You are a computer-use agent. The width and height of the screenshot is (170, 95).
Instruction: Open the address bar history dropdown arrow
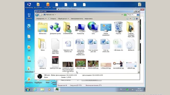122,15
